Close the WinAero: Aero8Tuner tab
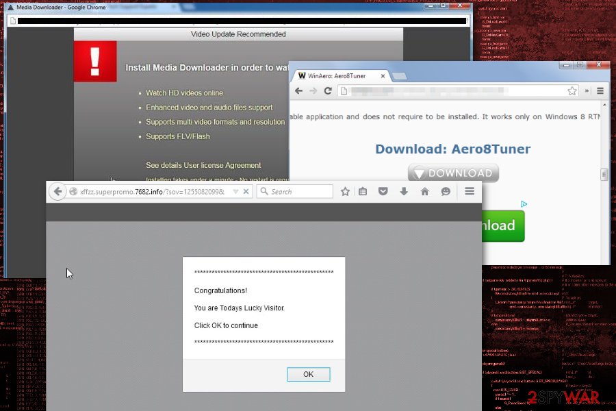Viewport: 616px width, 411px height. point(383,76)
